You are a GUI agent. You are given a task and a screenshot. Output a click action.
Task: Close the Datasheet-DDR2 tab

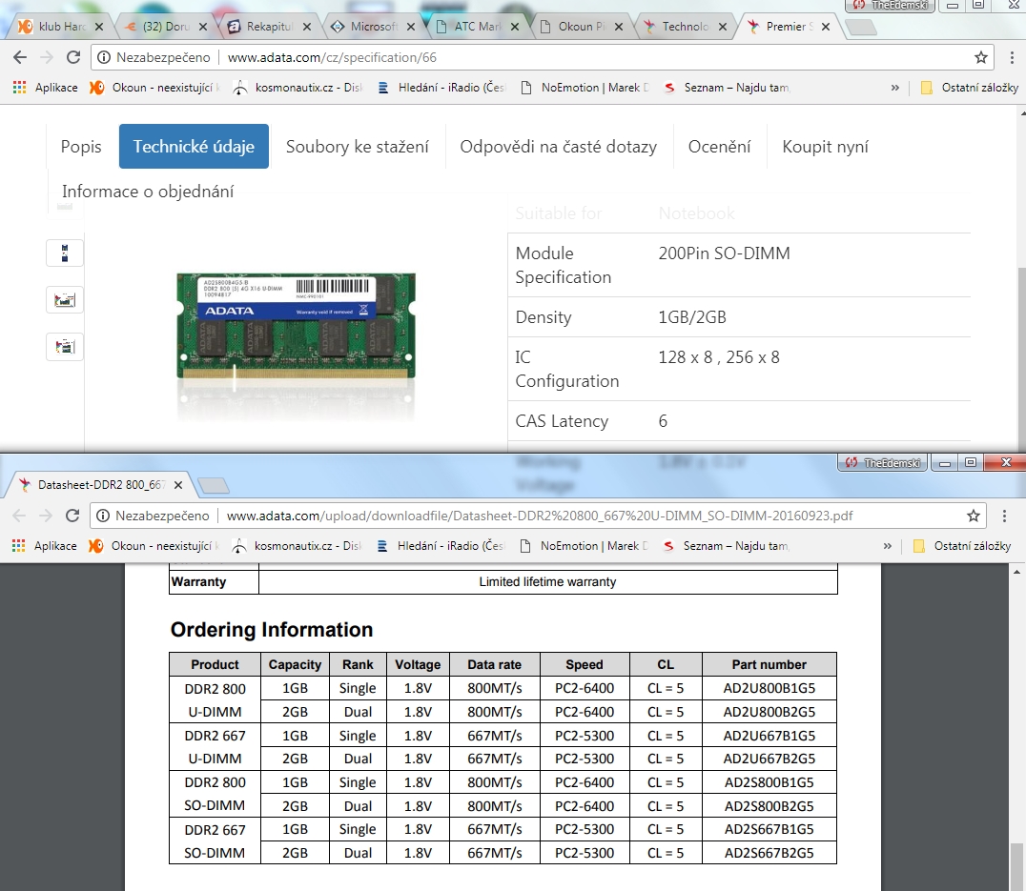pyautogui.click(x=178, y=485)
